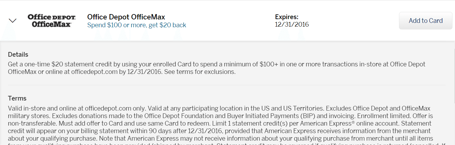Viewport: 455px width, 145px height.
Task: Click the "Expires:" label
Action: pos(287,17)
